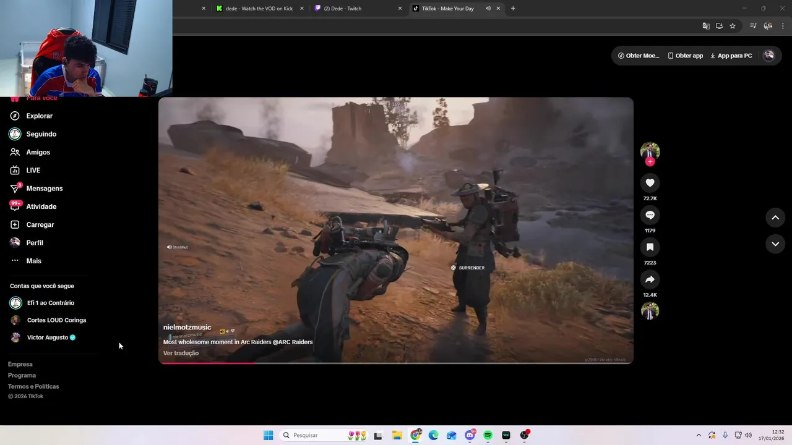
Task: Open OBS Studio from the taskbar
Action: pos(524,435)
